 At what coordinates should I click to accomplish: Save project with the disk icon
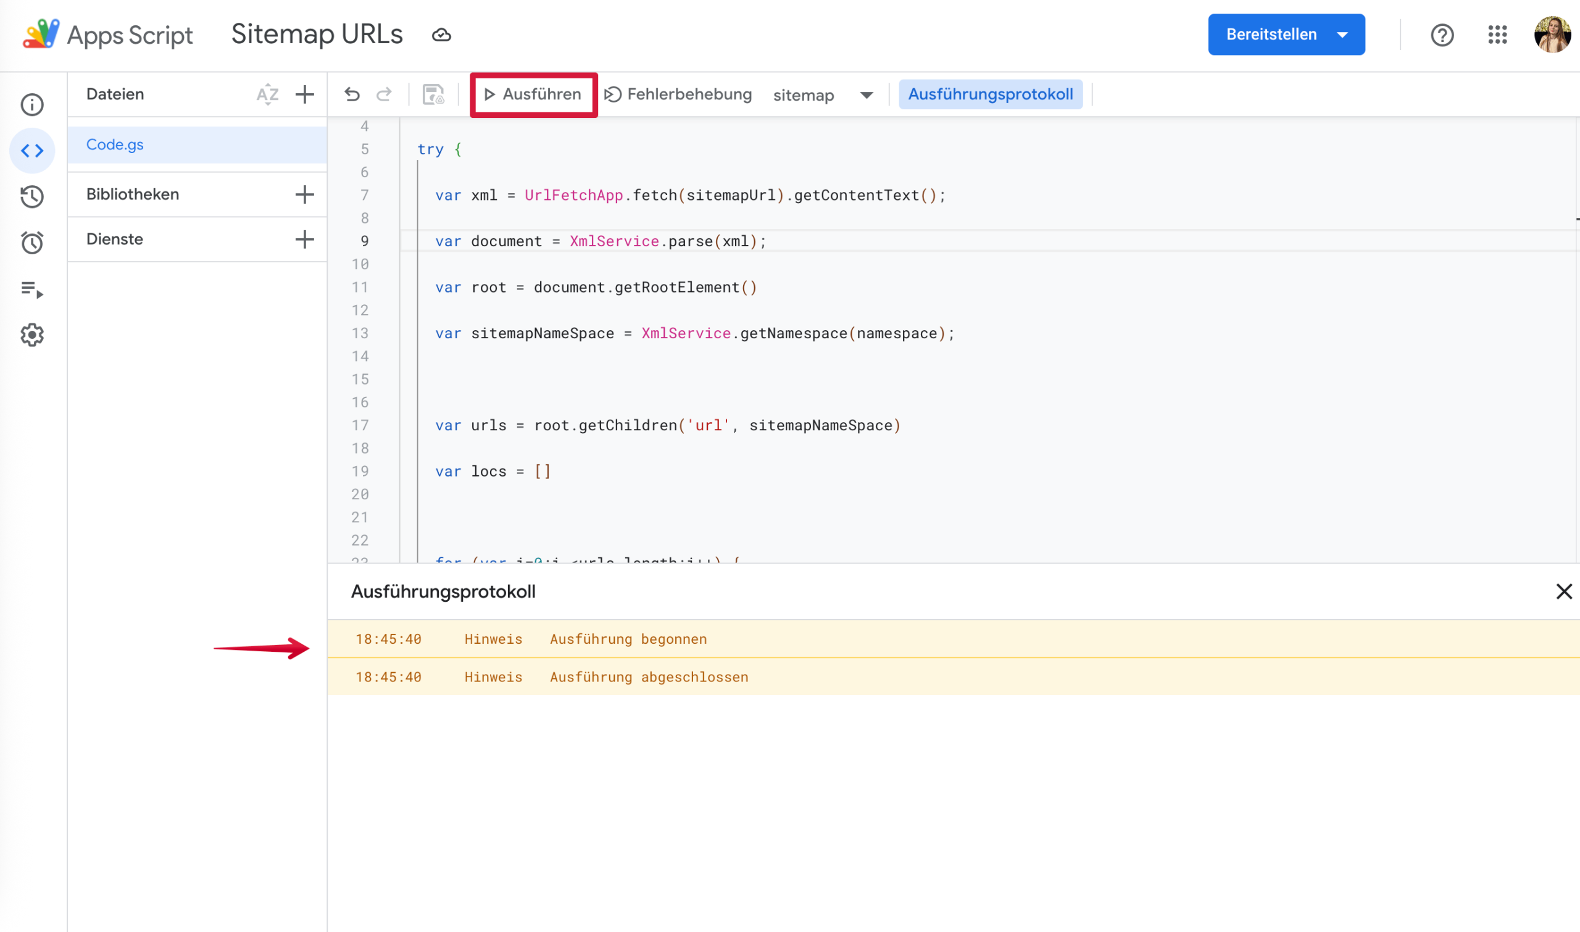coord(433,94)
